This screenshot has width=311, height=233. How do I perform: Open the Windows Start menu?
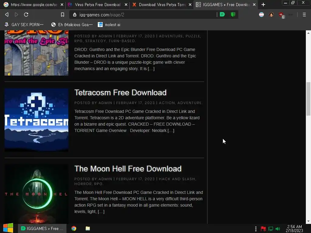pyautogui.click(x=8, y=228)
